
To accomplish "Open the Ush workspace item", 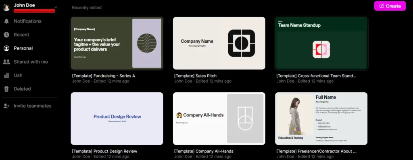I will [x=18, y=75].
